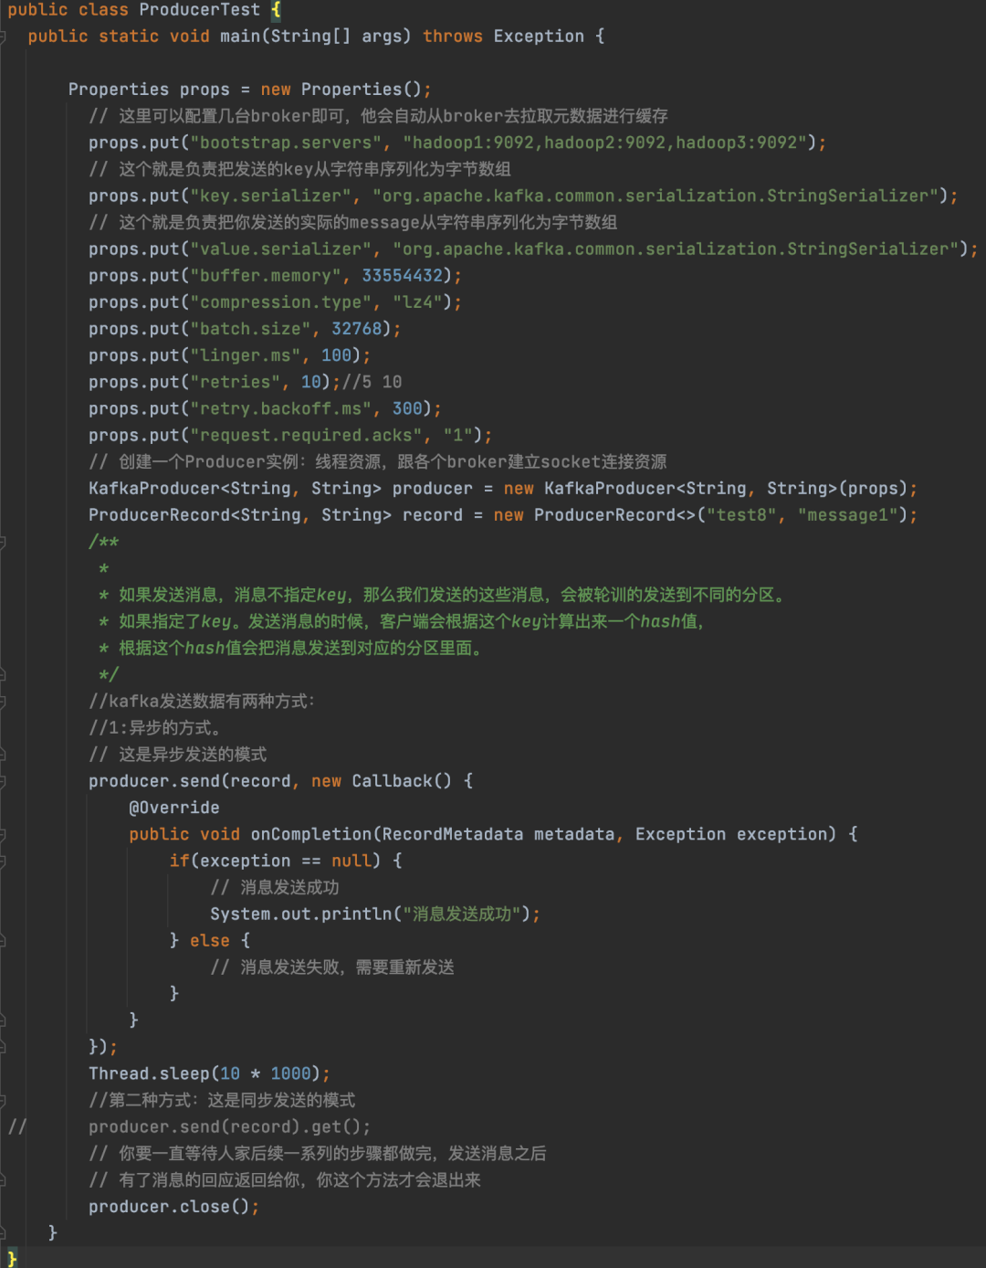Screen dimensions: 986x1268
Task: Click the else keyword
Action: click(210, 941)
